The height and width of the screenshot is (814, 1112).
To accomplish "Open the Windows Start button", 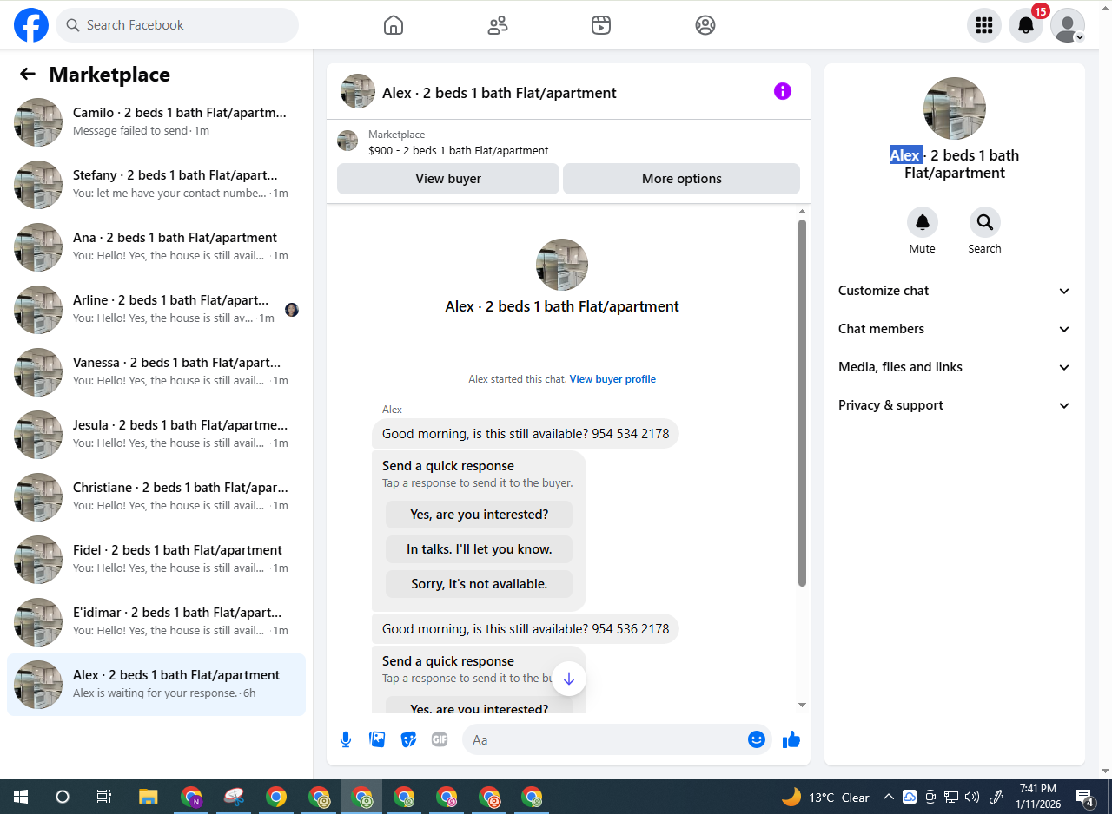I will [x=21, y=797].
